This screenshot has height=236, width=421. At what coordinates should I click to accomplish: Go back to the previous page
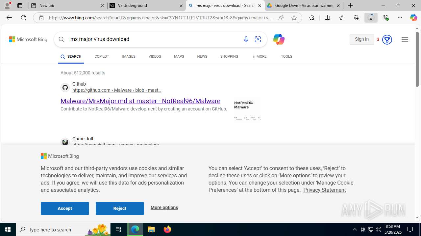9,18
